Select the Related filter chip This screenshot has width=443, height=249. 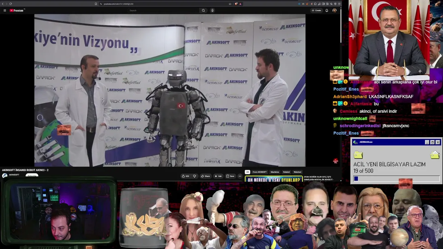coord(286,172)
